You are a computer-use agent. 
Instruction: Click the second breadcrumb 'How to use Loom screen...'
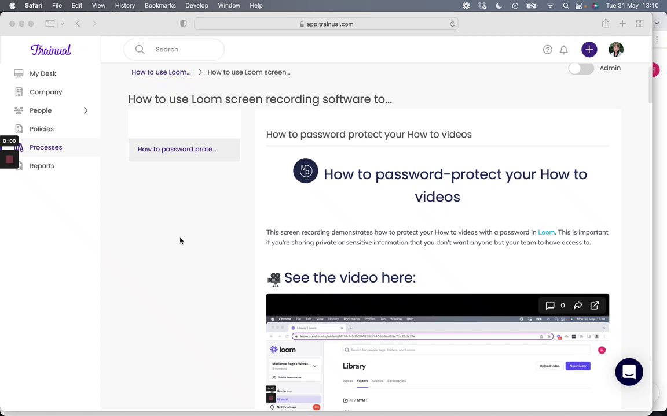pos(249,72)
